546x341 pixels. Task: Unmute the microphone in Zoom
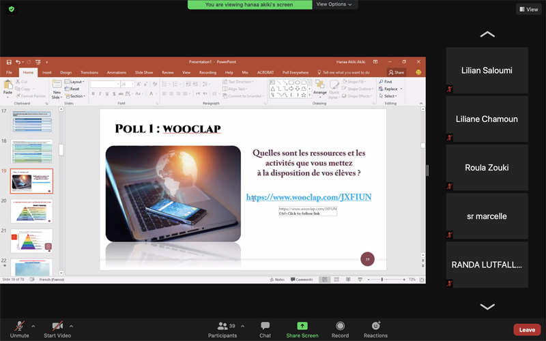(x=20, y=329)
